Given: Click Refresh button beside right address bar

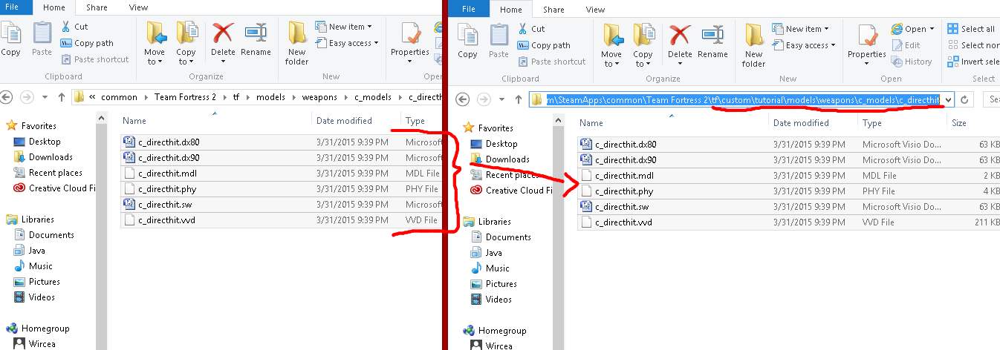Looking at the screenshot, I should 964,99.
